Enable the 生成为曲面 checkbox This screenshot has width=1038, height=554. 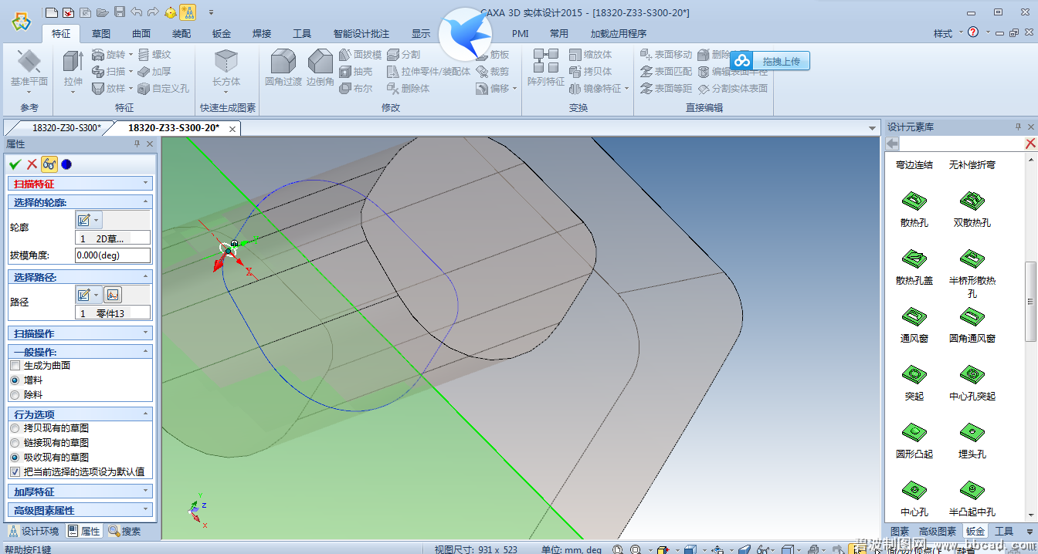click(x=15, y=365)
